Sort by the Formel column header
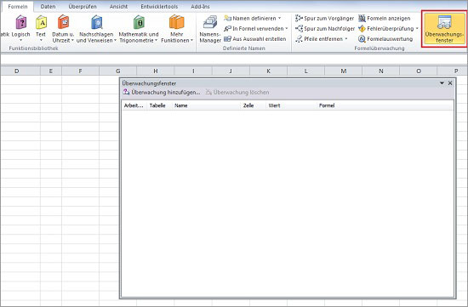Screen dimensions: 468x307 (x=385, y=105)
